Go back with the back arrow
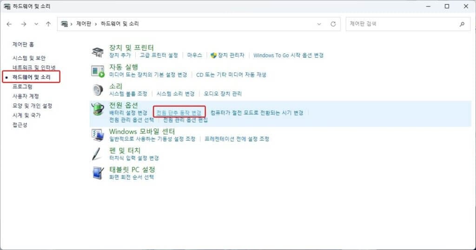Image resolution: width=476 pixels, height=250 pixels. click(9, 24)
